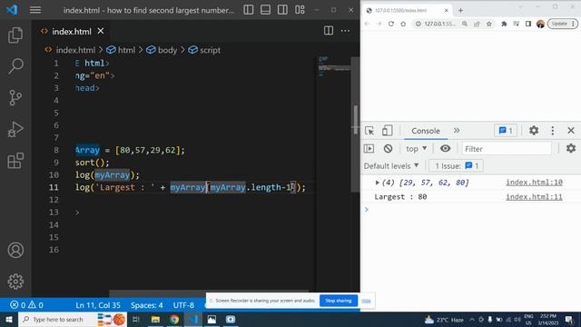Open Chrome Extensions puzzle icon
The image size is (581, 327).
tap(504, 24)
